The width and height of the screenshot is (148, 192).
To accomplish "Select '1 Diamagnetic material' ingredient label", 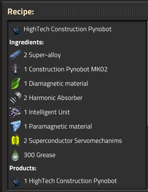I will [x=56, y=83].
